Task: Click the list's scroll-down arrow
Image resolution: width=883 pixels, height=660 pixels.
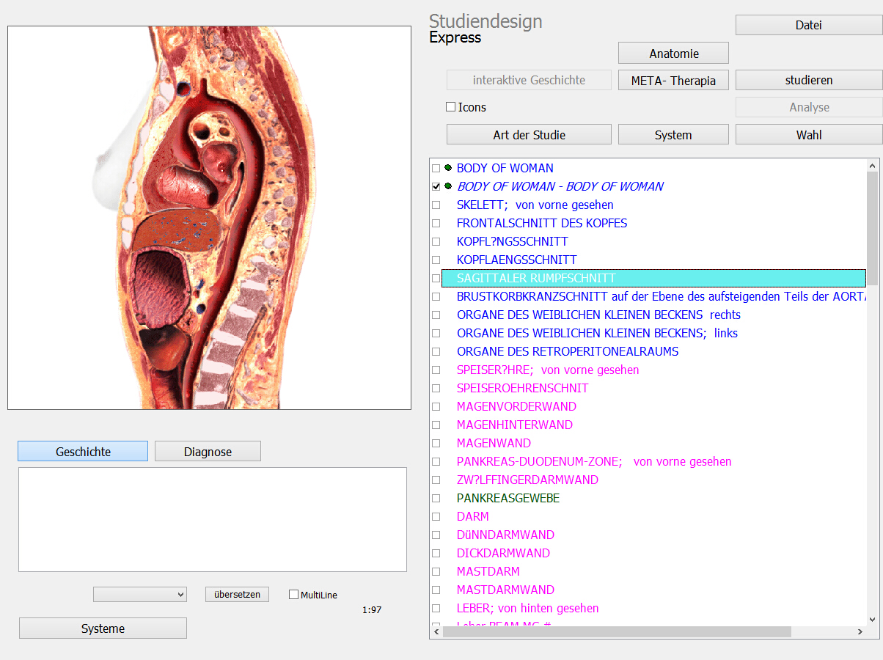Action: click(x=872, y=620)
